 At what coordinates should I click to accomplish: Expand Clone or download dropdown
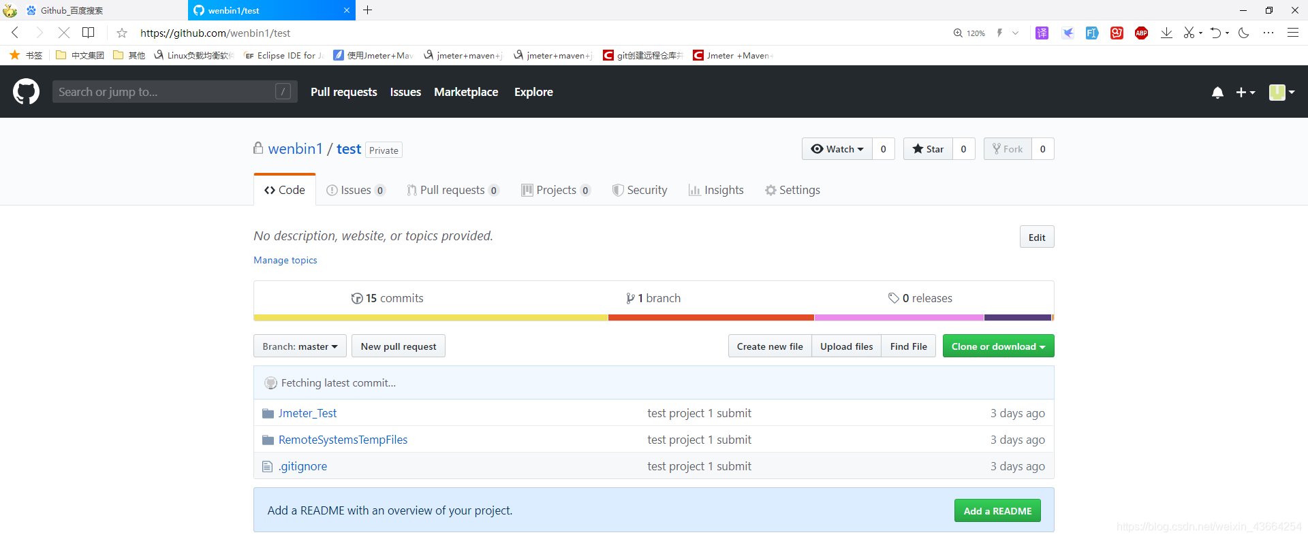pos(998,346)
